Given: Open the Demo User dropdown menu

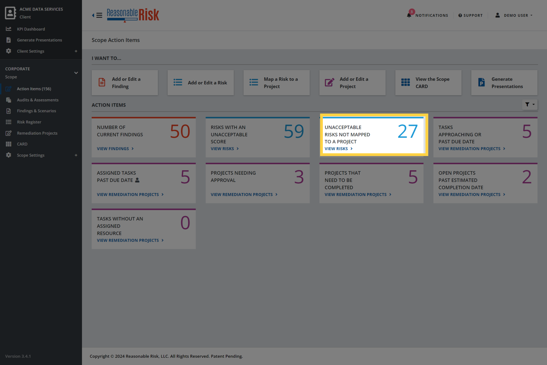Looking at the screenshot, I should 518,15.
